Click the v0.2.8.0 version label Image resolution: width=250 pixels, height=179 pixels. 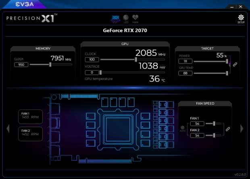click(x=240, y=175)
